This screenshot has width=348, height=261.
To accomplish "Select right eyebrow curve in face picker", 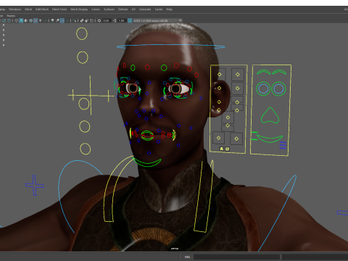I will [279, 72].
